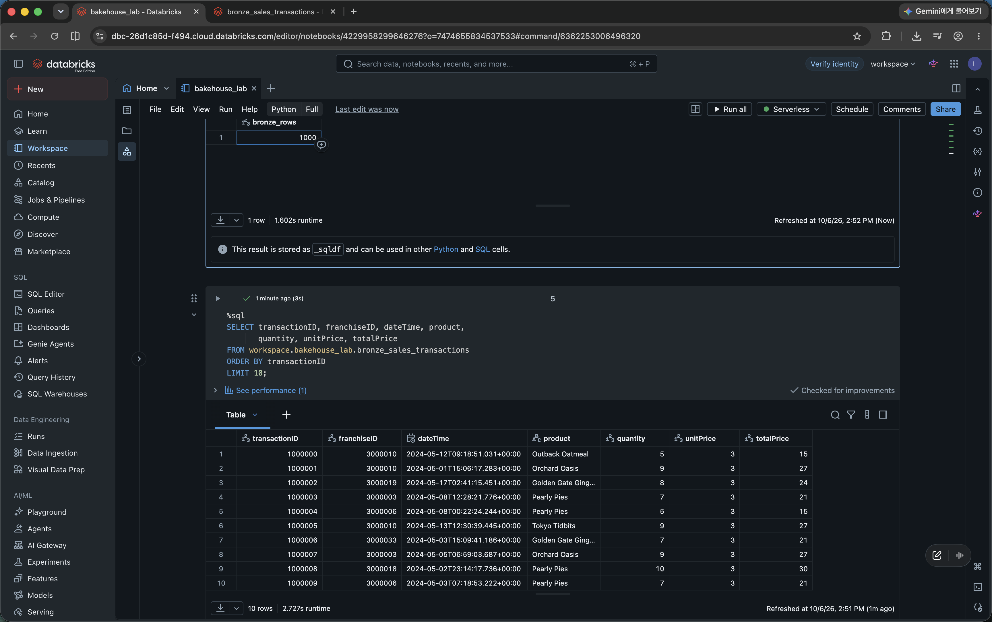Open the Home tab dropdown arrow

pyautogui.click(x=167, y=88)
